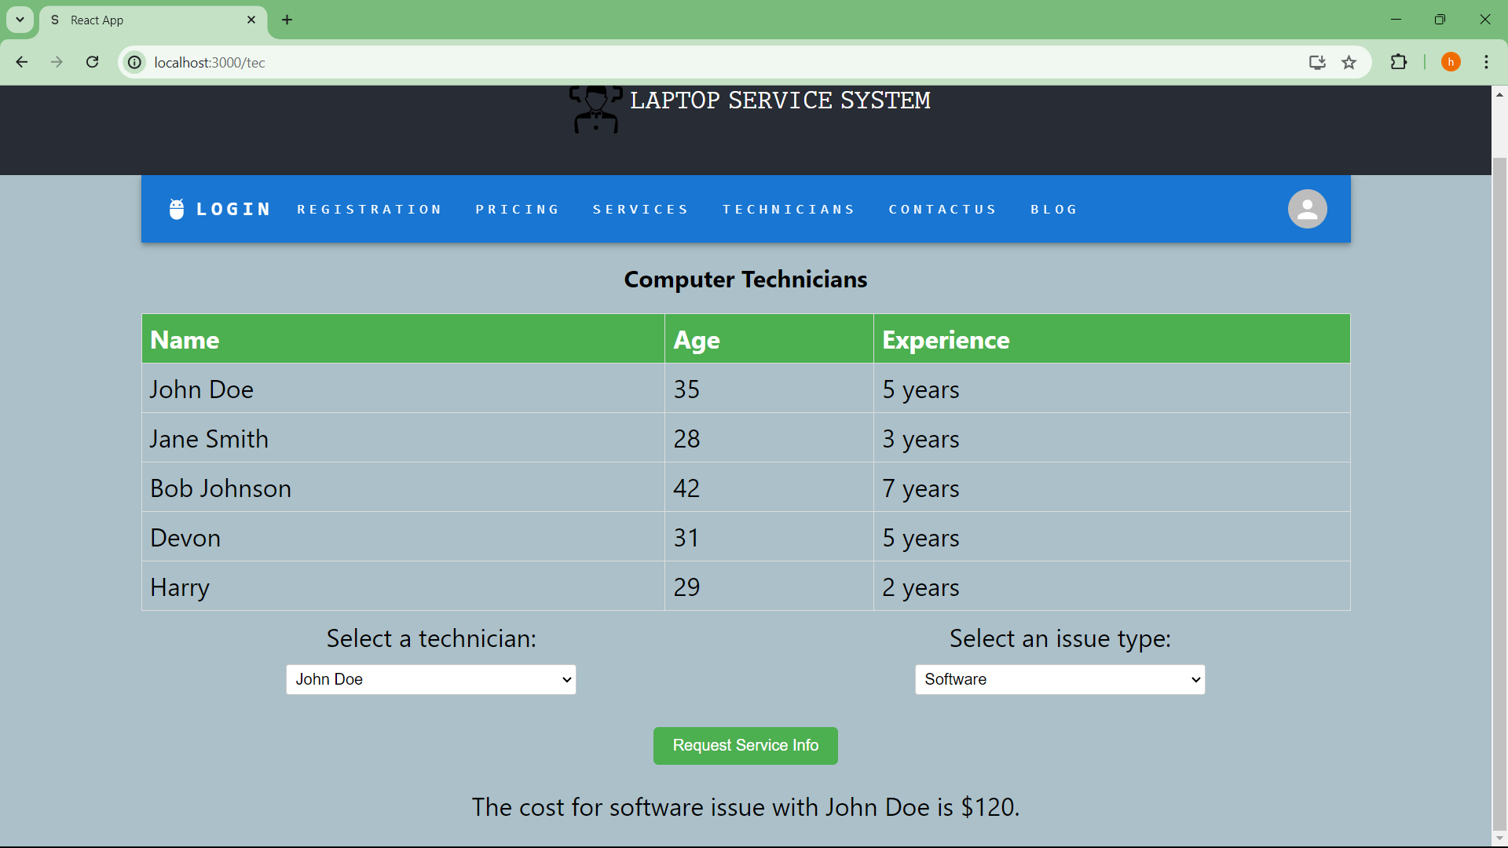Screen dimensions: 1508x848
Task: Click the android logo beside LOGIN
Action: [x=177, y=209]
